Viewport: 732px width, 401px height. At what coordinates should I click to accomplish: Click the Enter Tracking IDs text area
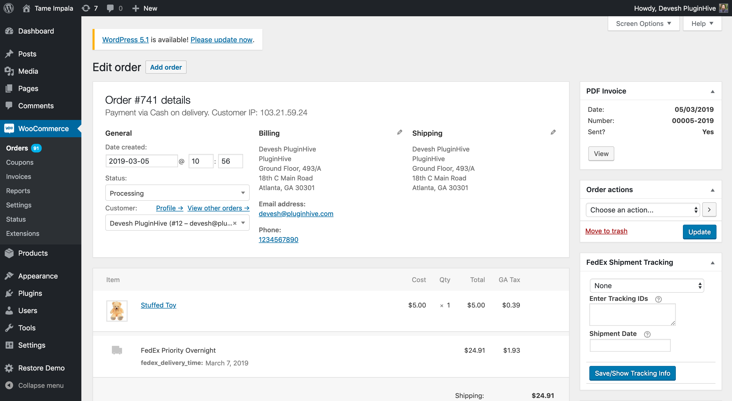632,314
